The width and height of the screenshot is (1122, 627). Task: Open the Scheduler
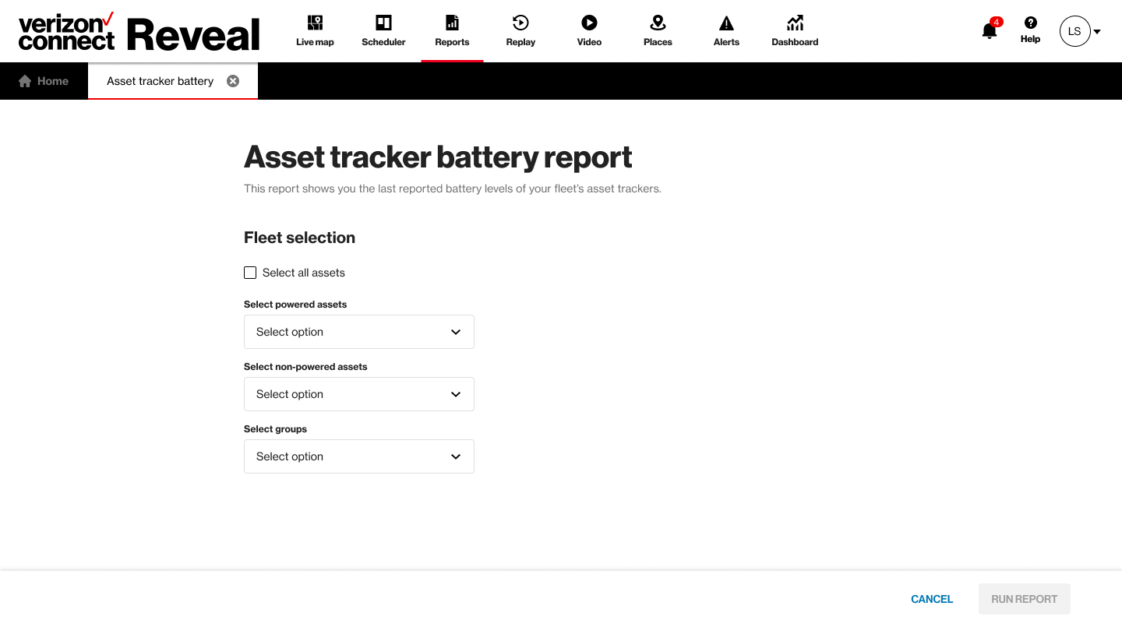383,30
